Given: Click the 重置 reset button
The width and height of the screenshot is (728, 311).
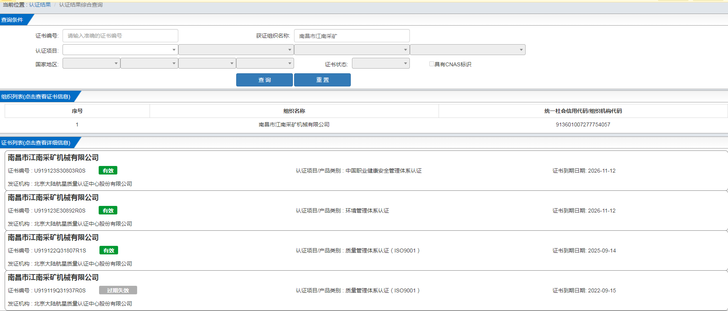Looking at the screenshot, I should point(322,80).
